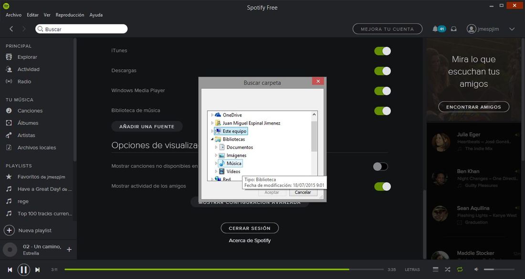This screenshot has width=525, height=279.
Task: Click Añadir una fuente button
Action: click(147, 126)
